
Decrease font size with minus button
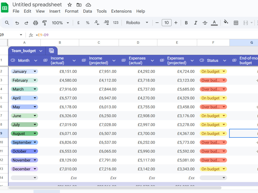pyautogui.click(x=157, y=23)
